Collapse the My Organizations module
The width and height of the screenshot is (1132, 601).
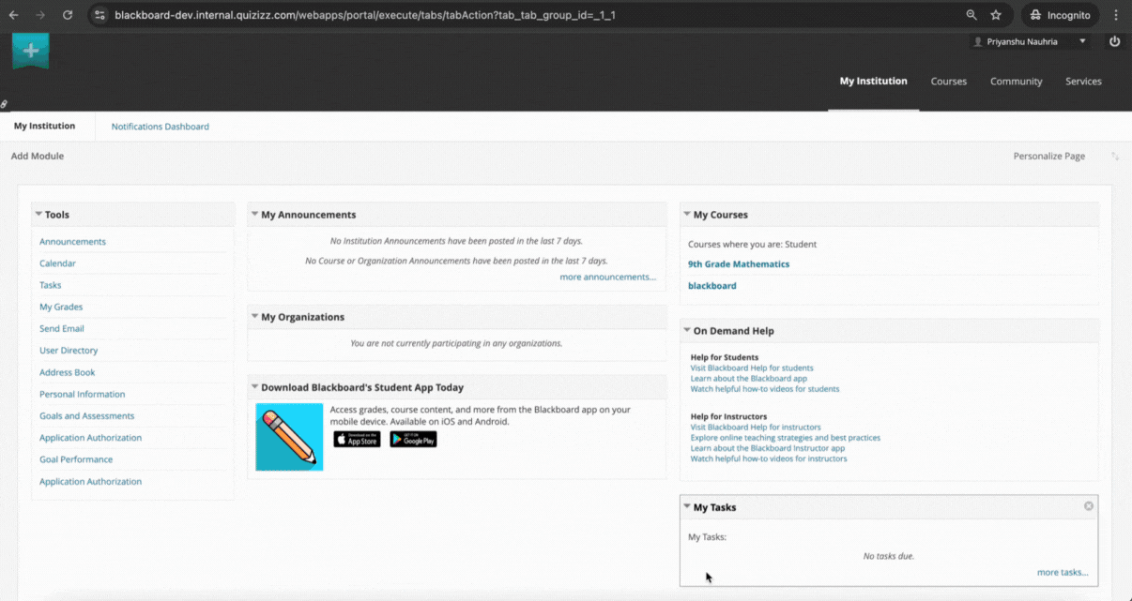(254, 316)
